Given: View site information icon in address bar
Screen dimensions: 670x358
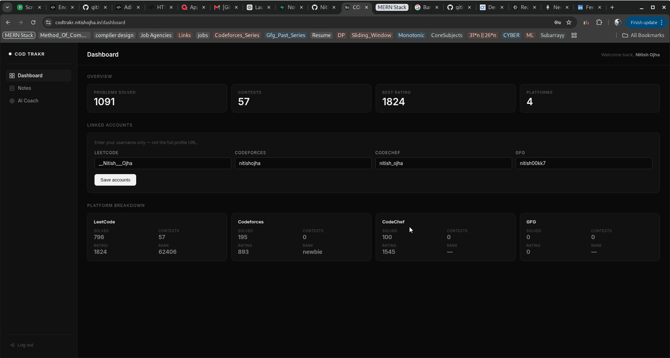Looking at the screenshot, I should (48, 22).
